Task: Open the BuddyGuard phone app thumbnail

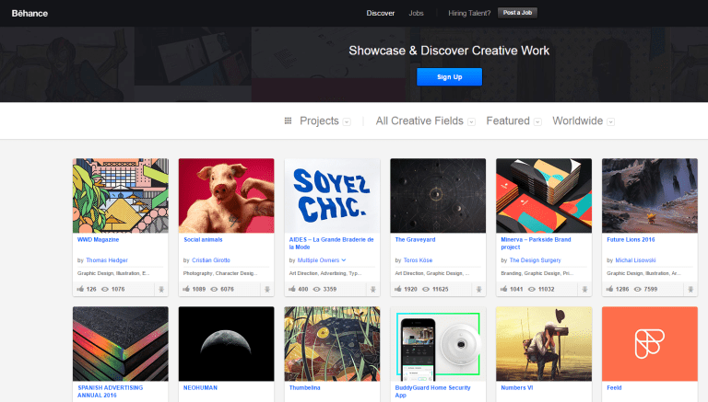Action: (x=438, y=344)
